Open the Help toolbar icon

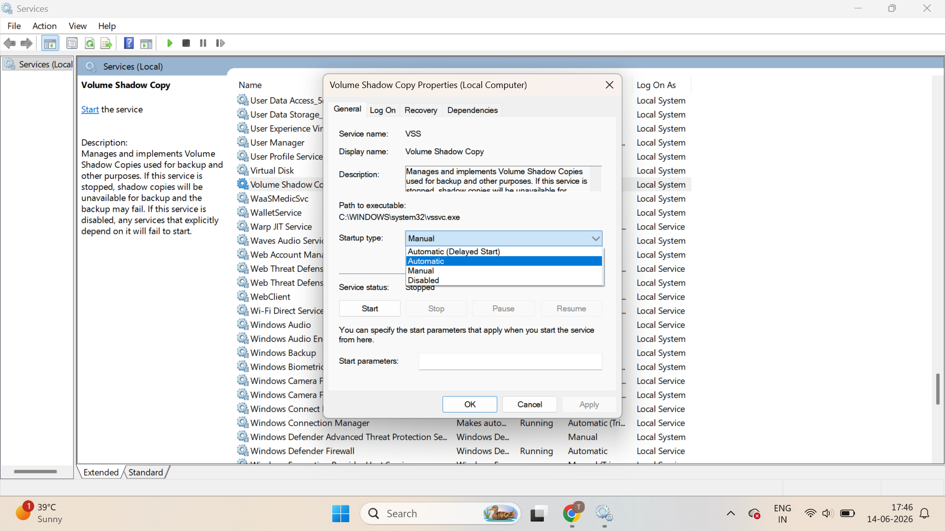point(128,43)
